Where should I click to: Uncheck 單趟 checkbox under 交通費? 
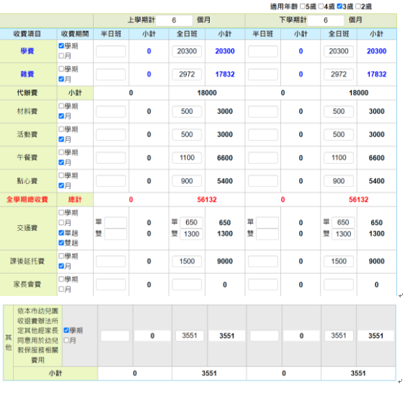click(x=61, y=233)
